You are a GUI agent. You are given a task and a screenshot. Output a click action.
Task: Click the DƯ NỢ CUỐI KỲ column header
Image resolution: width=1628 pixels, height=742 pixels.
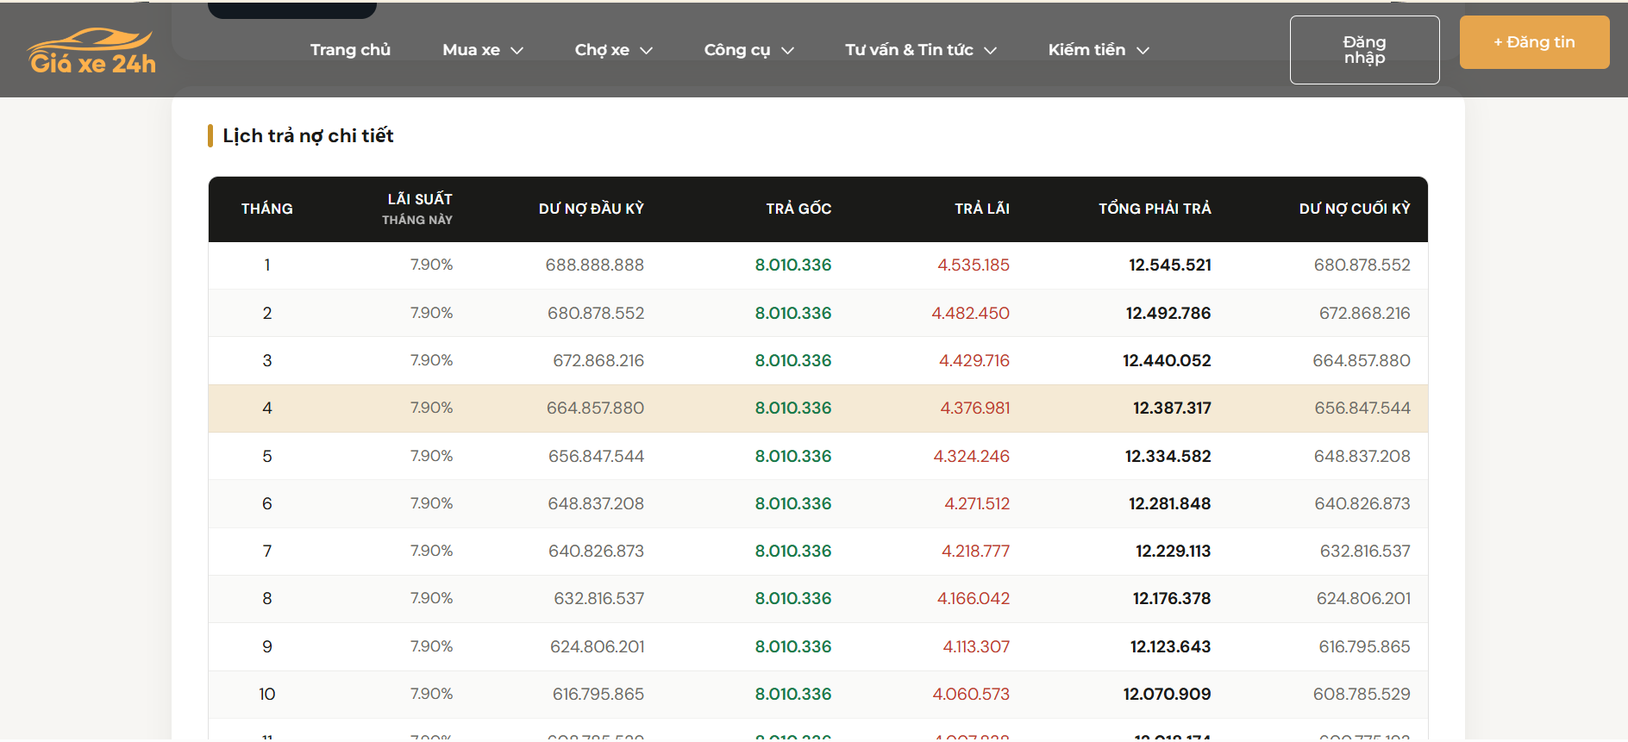[x=1355, y=209]
